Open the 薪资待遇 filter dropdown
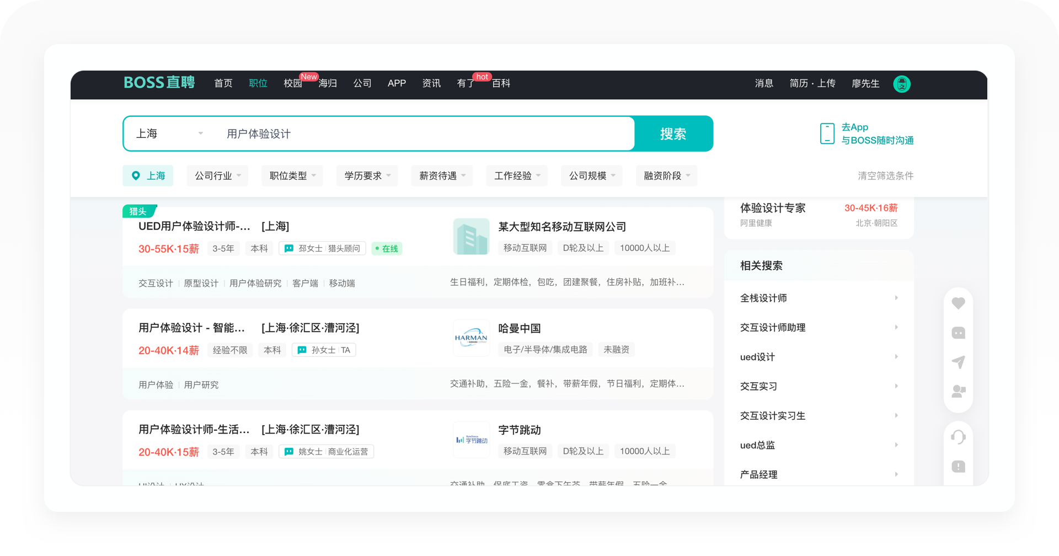This screenshot has height=556, width=1059. coord(442,176)
